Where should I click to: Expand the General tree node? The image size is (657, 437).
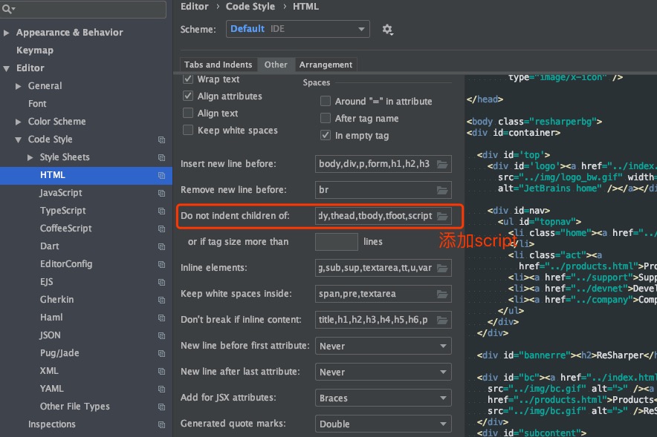click(x=18, y=86)
